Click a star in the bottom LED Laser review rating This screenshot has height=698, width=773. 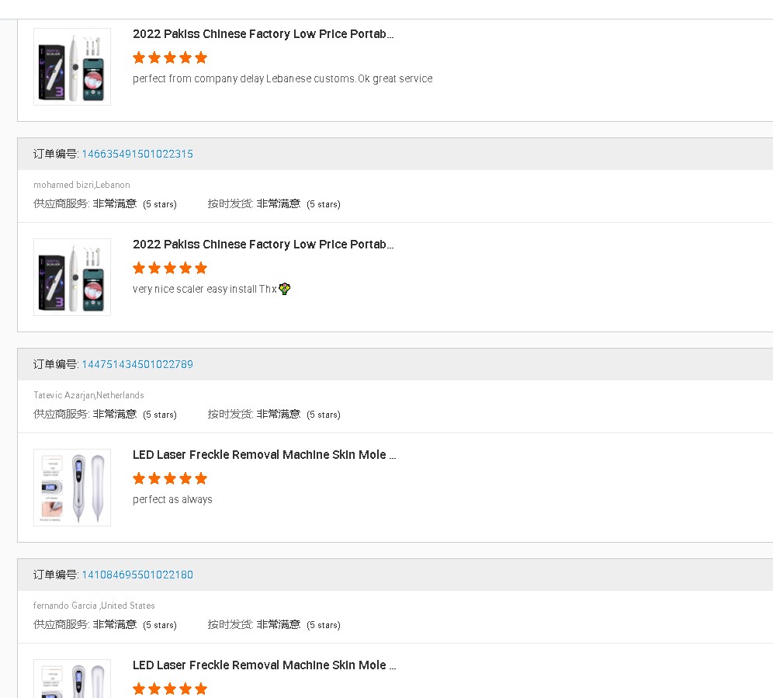170,689
